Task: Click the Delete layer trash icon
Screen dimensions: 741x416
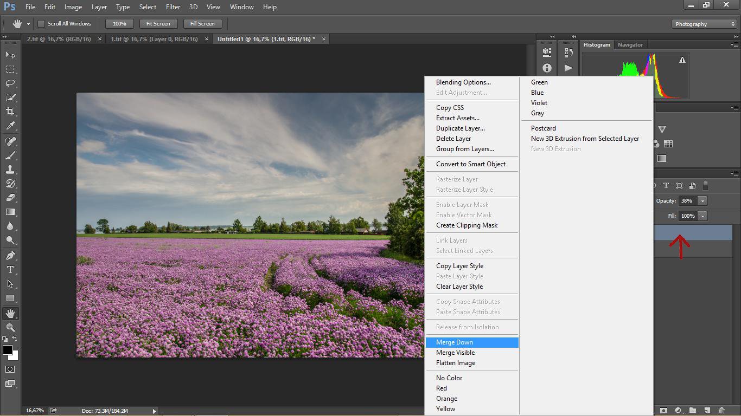Action: [721, 411]
